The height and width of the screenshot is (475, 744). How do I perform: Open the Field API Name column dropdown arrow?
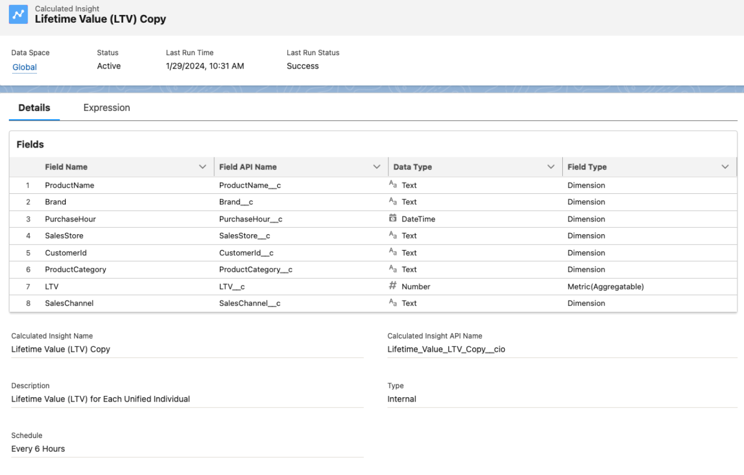377,167
